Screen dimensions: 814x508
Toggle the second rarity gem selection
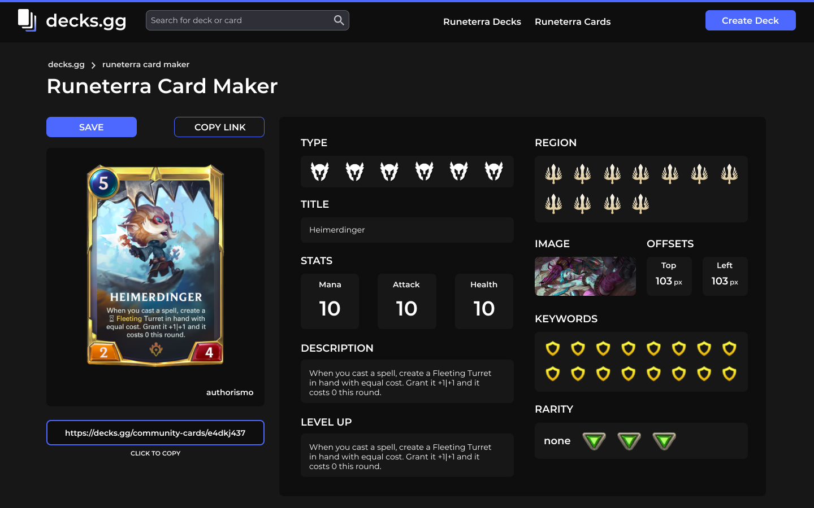[x=629, y=441]
